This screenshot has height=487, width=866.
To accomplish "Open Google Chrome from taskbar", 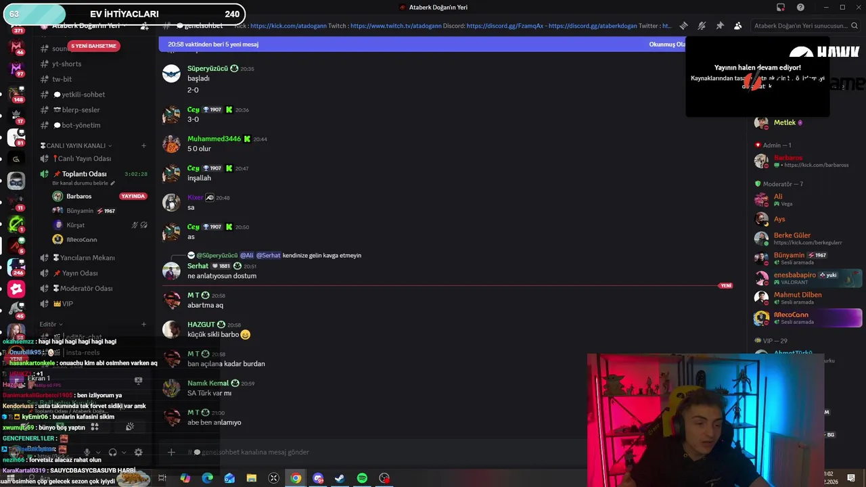I will [296, 478].
